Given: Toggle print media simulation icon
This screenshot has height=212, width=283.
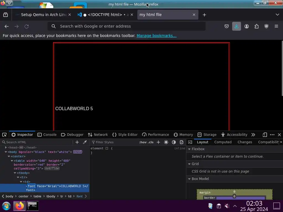Looking at the screenshot, I should (182, 142).
